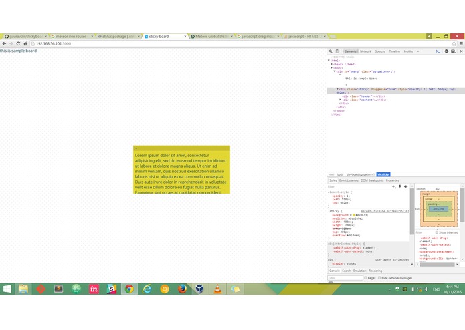Click the DevTools inspect element magnifier
The width and height of the screenshot is (465, 330).
pos(331,51)
